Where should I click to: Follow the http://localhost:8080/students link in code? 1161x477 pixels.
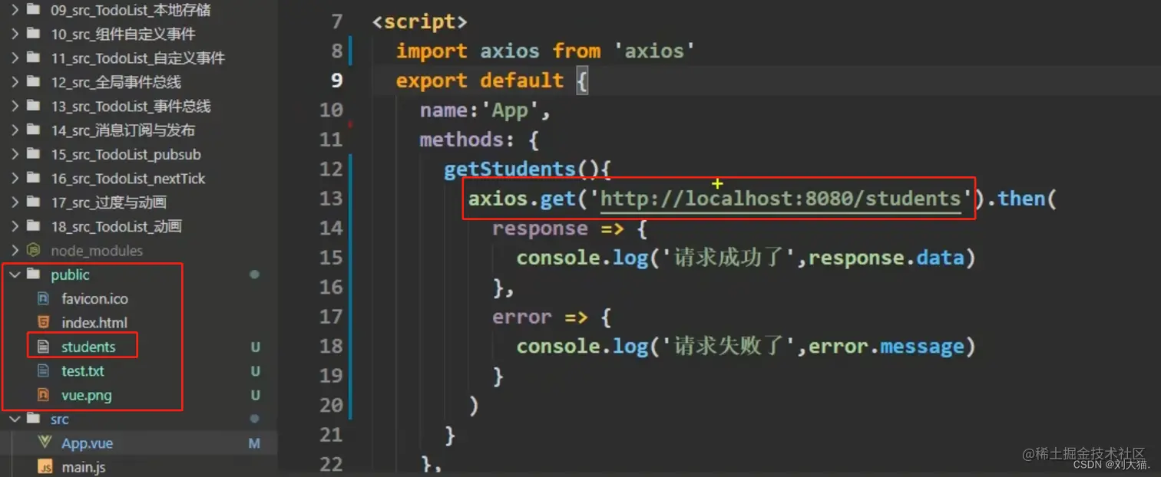[780, 199]
